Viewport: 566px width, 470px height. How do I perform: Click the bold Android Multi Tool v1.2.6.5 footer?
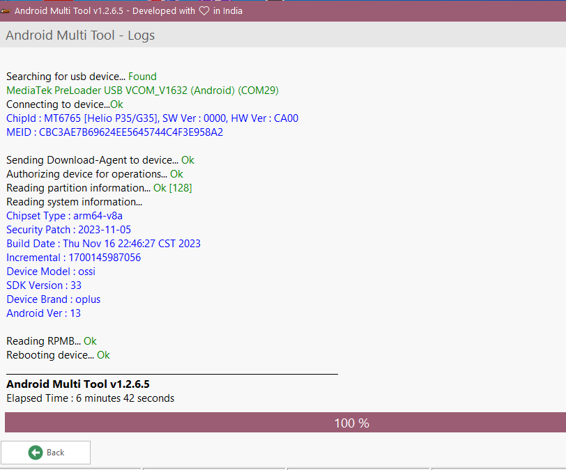click(77, 384)
